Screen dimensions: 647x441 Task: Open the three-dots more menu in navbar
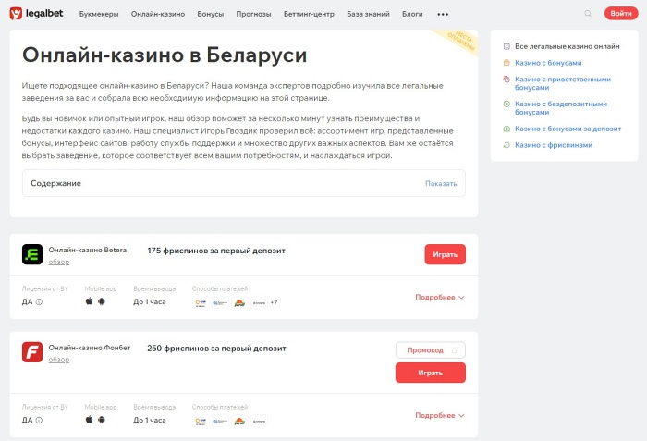coord(443,15)
